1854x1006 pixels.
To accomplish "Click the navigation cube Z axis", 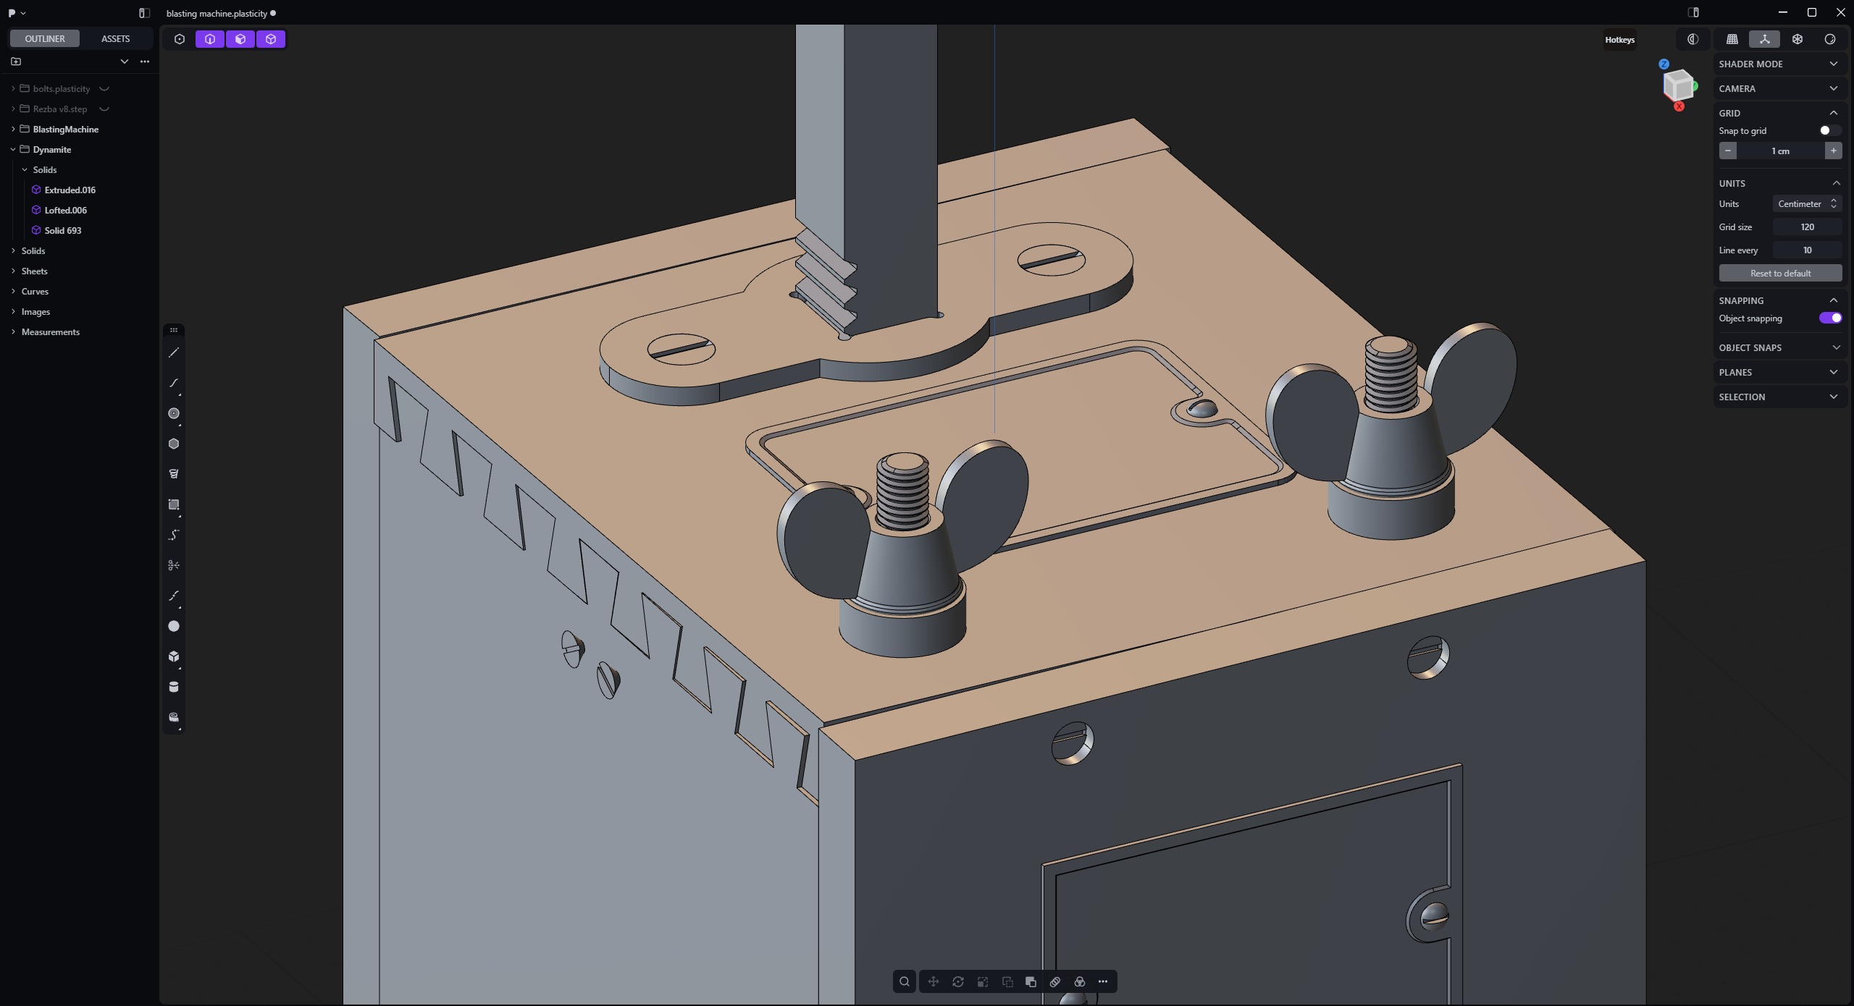I will click(1664, 64).
